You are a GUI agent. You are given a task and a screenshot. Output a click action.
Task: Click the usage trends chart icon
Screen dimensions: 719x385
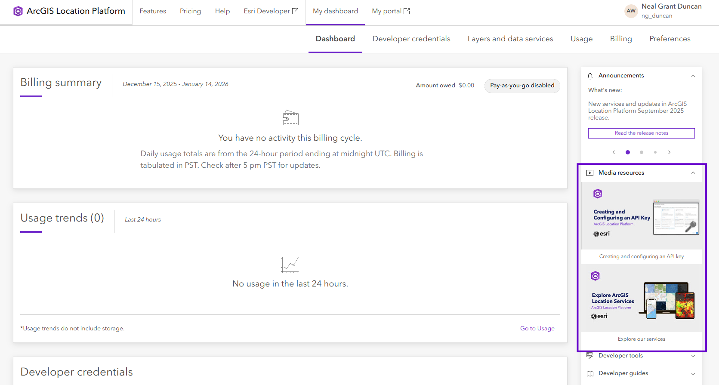click(290, 265)
